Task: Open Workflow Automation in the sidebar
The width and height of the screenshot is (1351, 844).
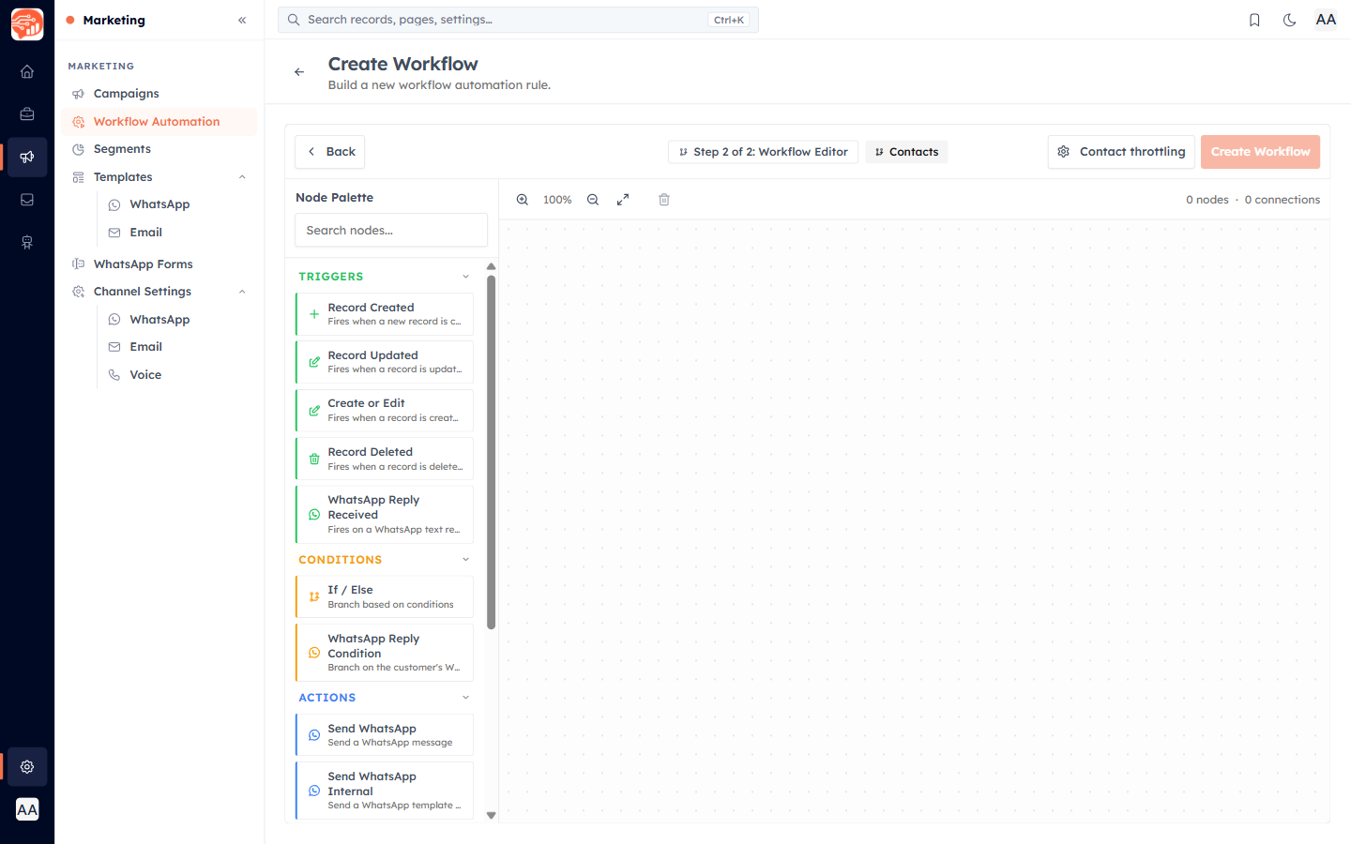Action: tap(159, 122)
